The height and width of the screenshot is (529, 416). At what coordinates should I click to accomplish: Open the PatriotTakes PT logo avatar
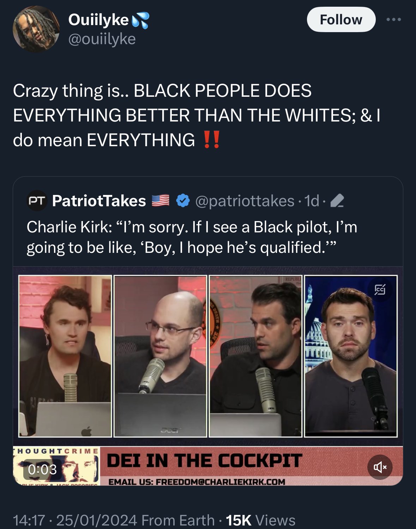click(37, 201)
